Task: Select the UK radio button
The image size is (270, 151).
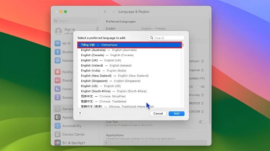Action: pos(198,87)
